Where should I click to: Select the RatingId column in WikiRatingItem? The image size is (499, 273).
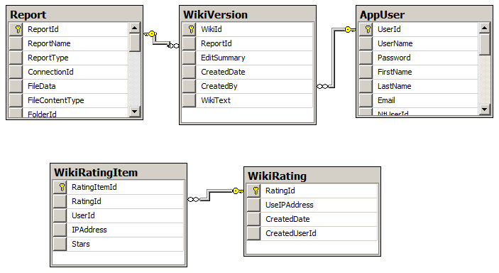119,202
